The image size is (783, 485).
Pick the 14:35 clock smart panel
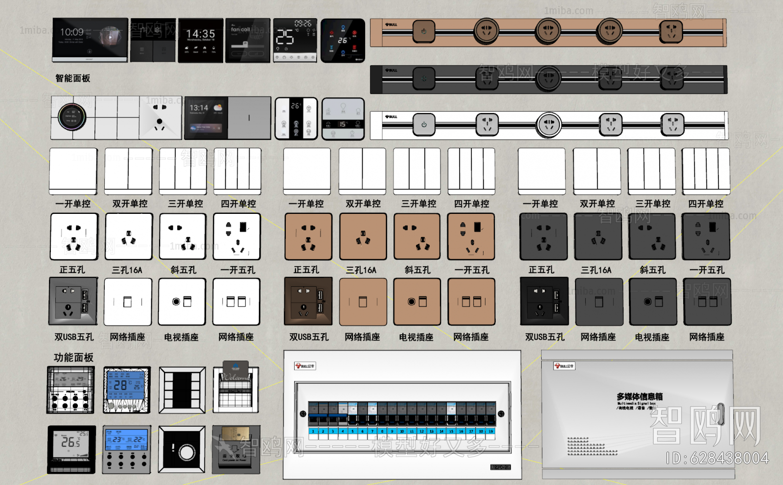200,41
